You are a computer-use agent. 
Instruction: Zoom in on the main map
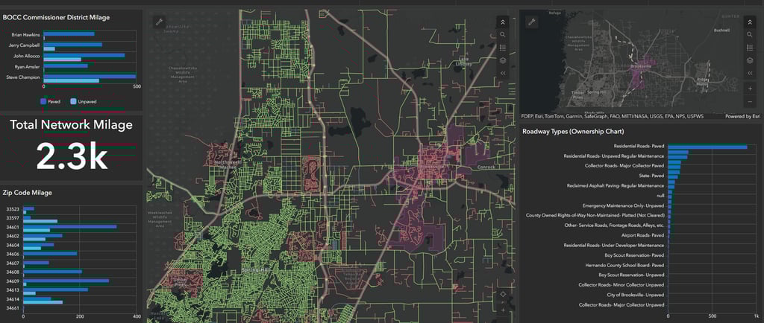[x=503, y=310]
